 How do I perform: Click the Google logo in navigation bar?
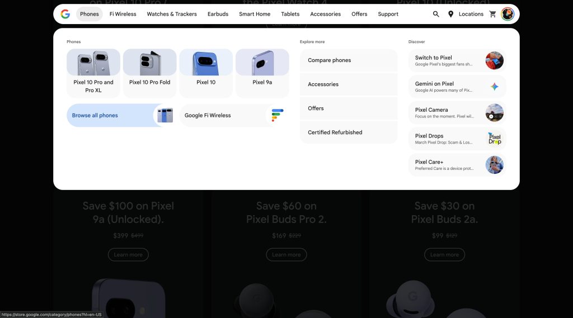click(65, 14)
